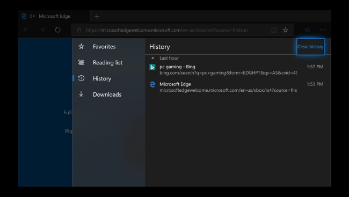Click the Downloads arrow icon

point(81,94)
